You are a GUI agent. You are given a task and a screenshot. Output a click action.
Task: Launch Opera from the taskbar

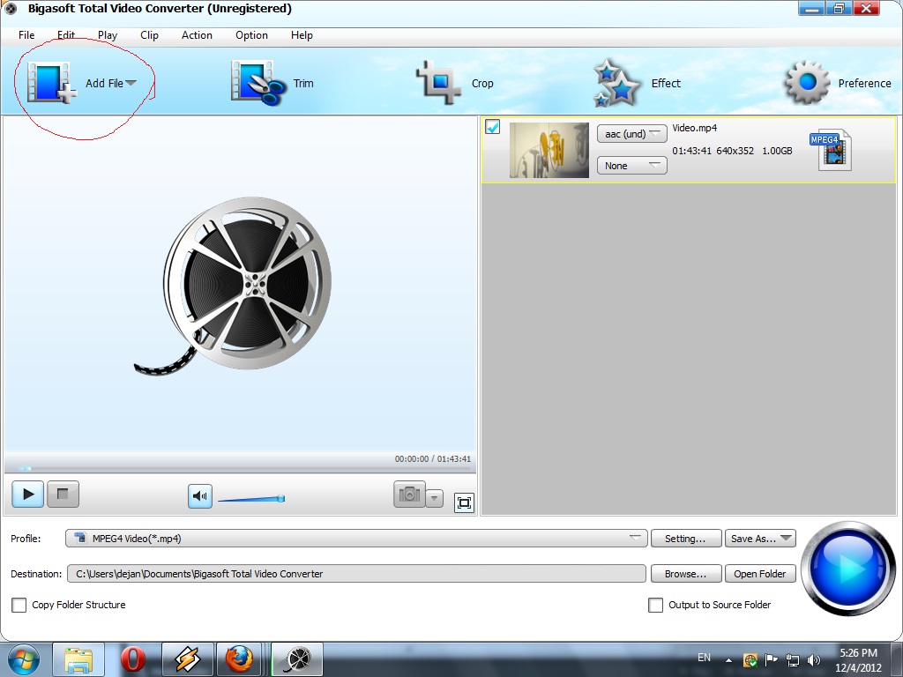[132, 659]
